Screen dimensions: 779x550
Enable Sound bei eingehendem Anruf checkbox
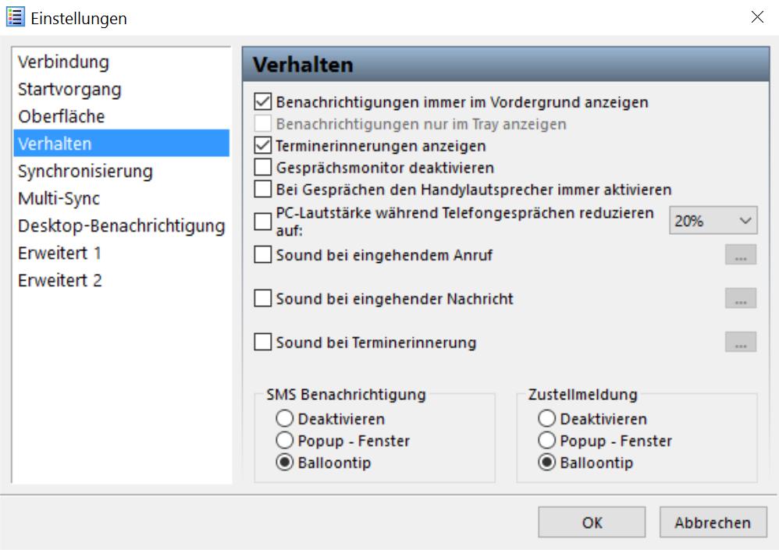point(263,254)
